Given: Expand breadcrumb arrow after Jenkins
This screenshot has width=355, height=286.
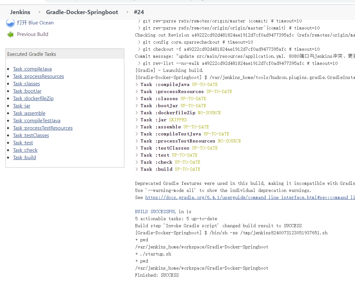Looking at the screenshot, I should (x=40, y=12).
